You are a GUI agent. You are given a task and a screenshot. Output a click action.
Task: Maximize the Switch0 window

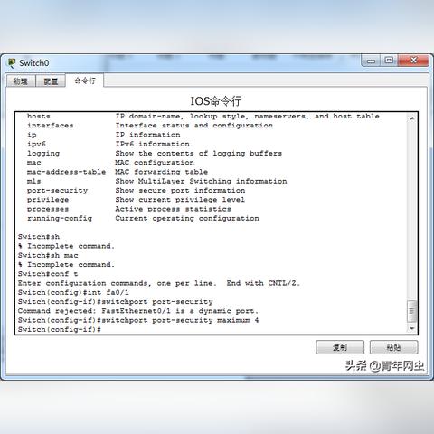389,61
